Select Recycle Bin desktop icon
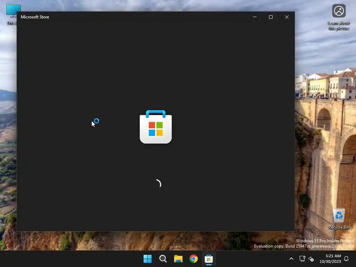This screenshot has height=267, width=356. point(339,219)
